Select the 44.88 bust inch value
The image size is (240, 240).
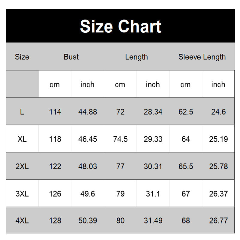click(x=88, y=112)
